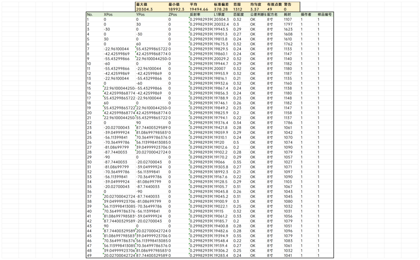Select the 最大值 summary header cell

152,4
